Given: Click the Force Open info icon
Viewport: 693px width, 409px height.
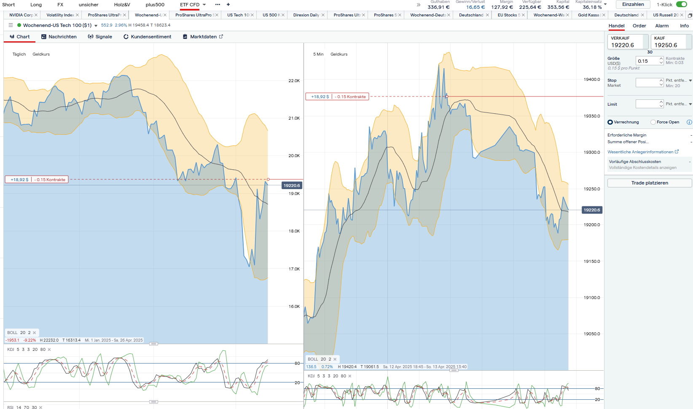Looking at the screenshot, I should pos(689,122).
